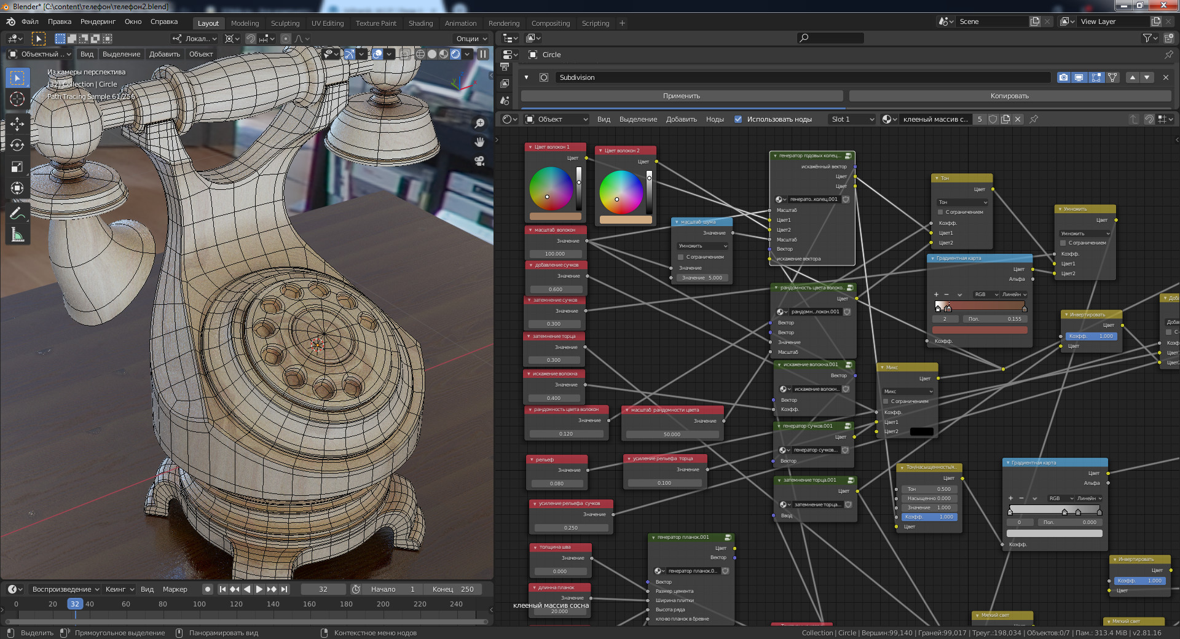Click the 'Применить' button

pyautogui.click(x=682, y=96)
